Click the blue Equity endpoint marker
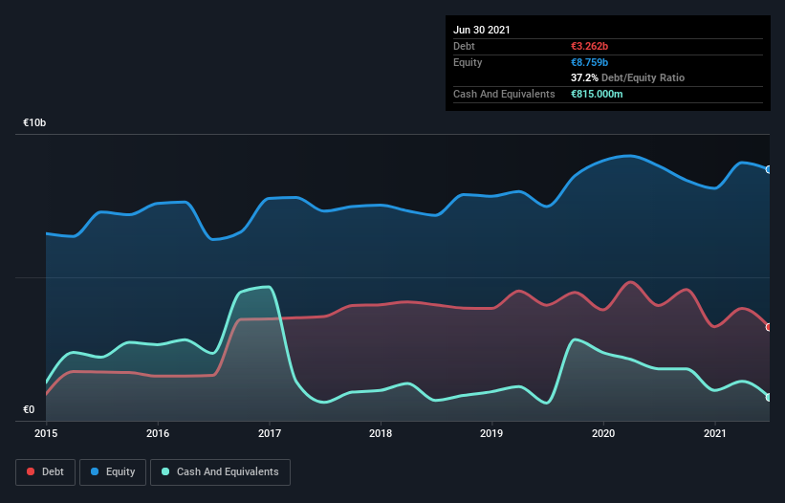 click(x=769, y=169)
